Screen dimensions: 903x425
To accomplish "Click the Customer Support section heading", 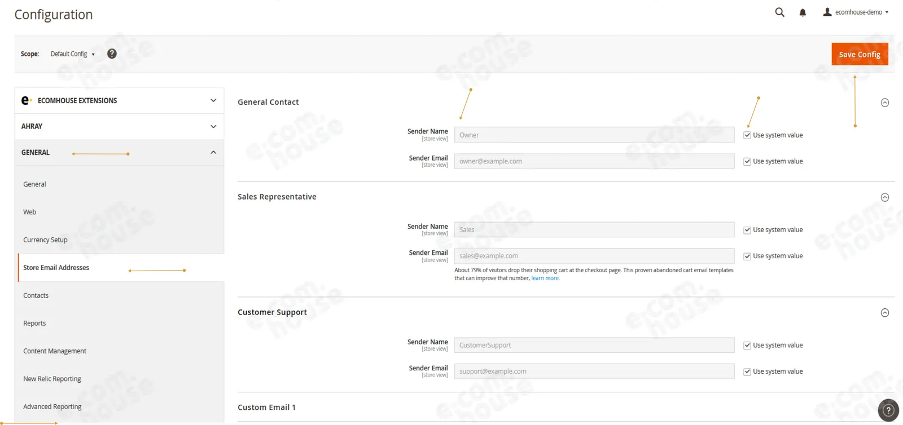I will pyautogui.click(x=272, y=312).
